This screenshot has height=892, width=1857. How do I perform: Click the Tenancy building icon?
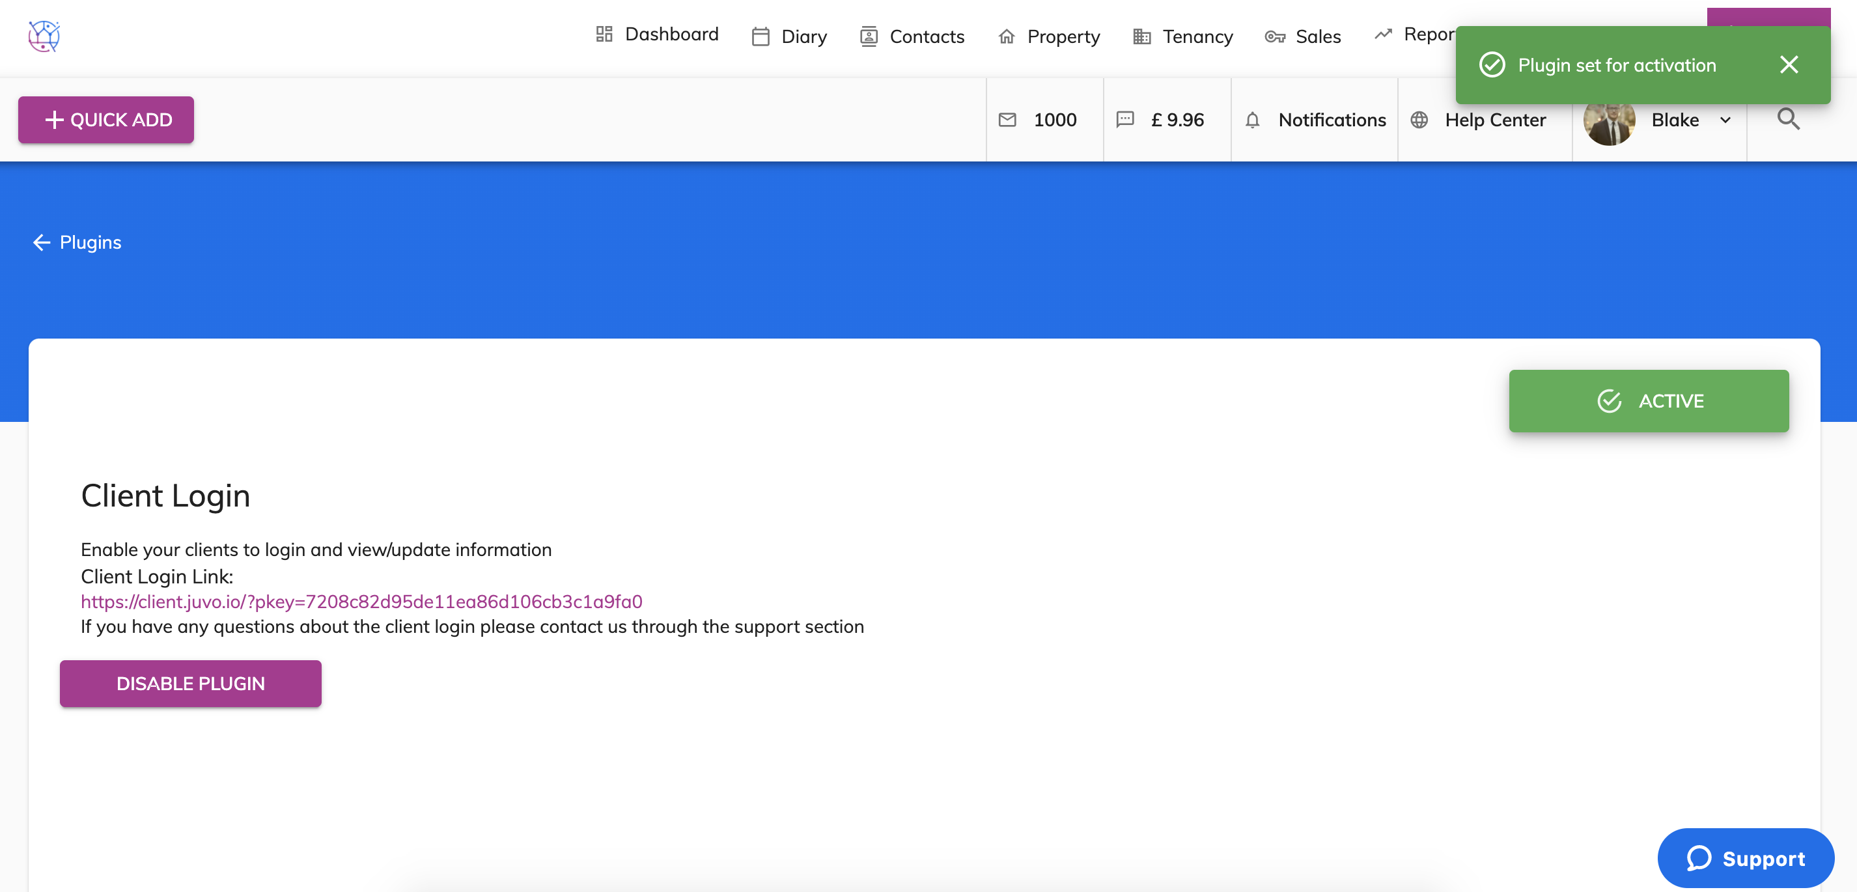point(1141,36)
